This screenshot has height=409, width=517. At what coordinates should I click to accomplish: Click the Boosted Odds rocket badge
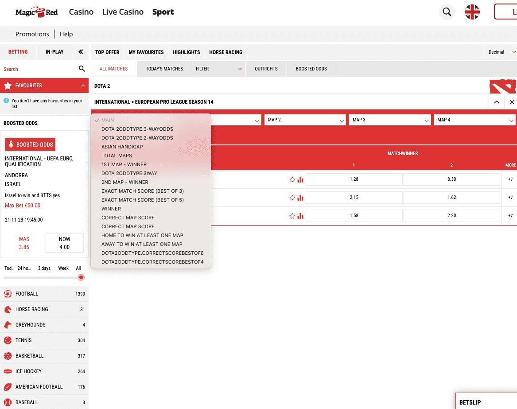tap(30, 144)
